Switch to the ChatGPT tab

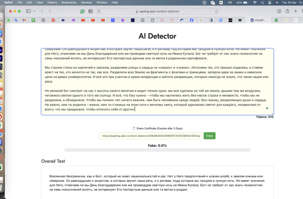tap(258, 20)
